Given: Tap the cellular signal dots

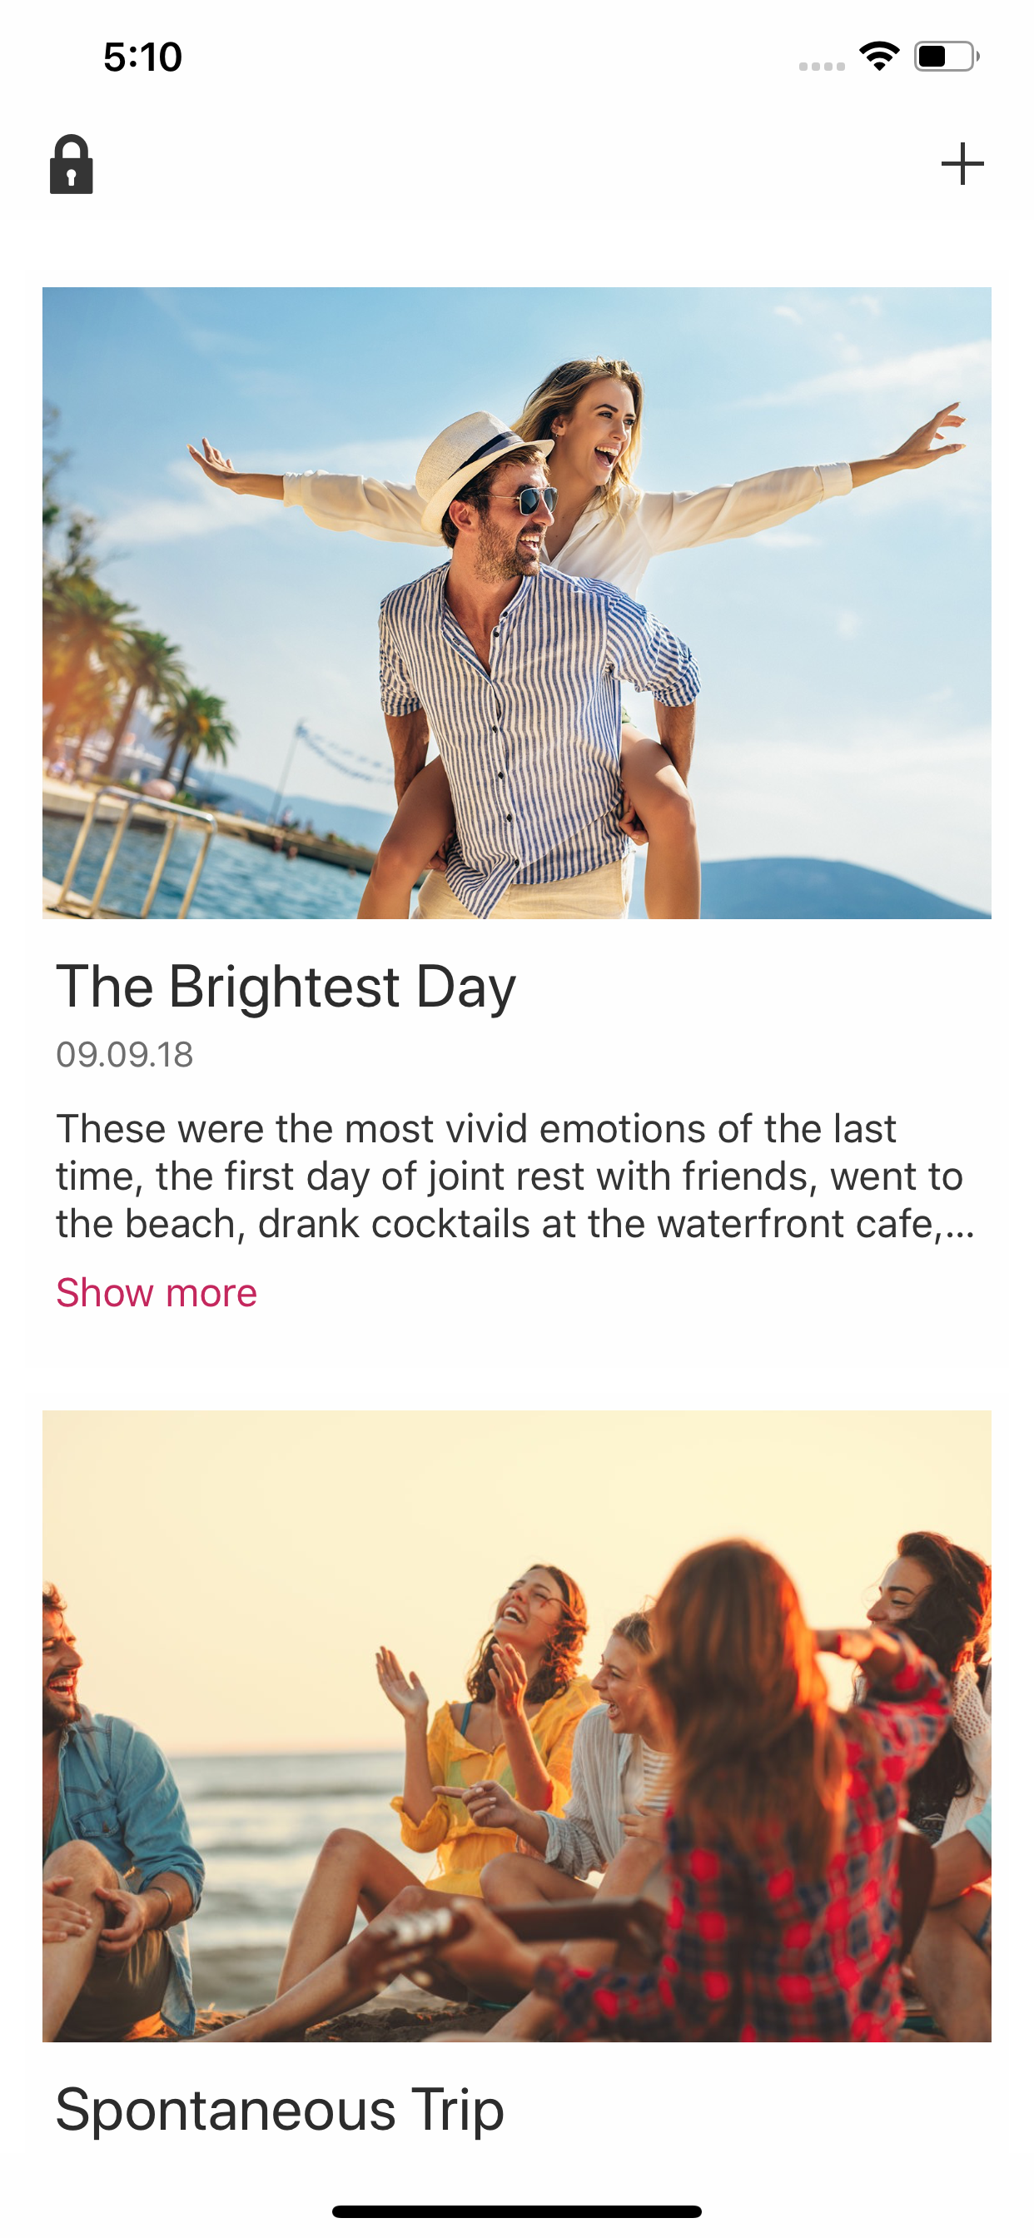Looking at the screenshot, I should tap(821, 66).
